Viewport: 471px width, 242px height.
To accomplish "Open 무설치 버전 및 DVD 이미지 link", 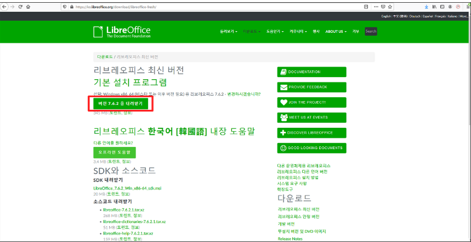I will [x=302, y=232].
